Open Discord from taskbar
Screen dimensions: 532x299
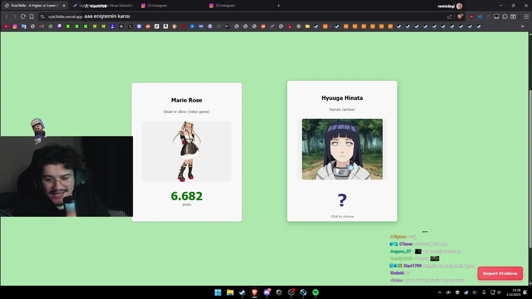(267, 292)
